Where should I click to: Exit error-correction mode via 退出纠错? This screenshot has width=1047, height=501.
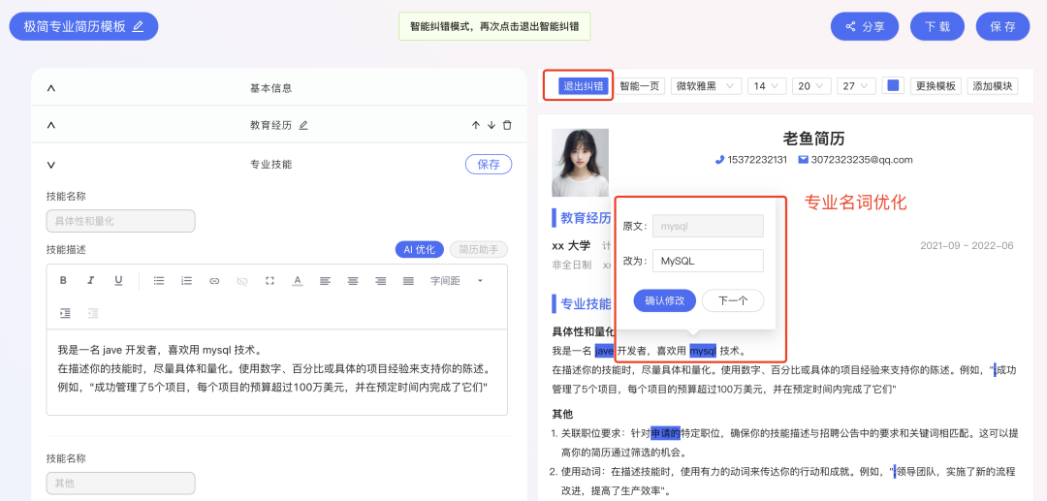point(584,86)
